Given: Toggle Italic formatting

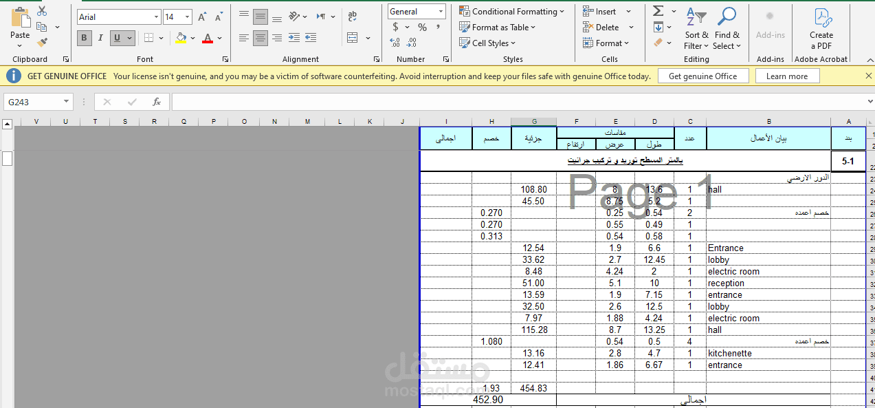Looking at the screenshot, I should (100, 38).
